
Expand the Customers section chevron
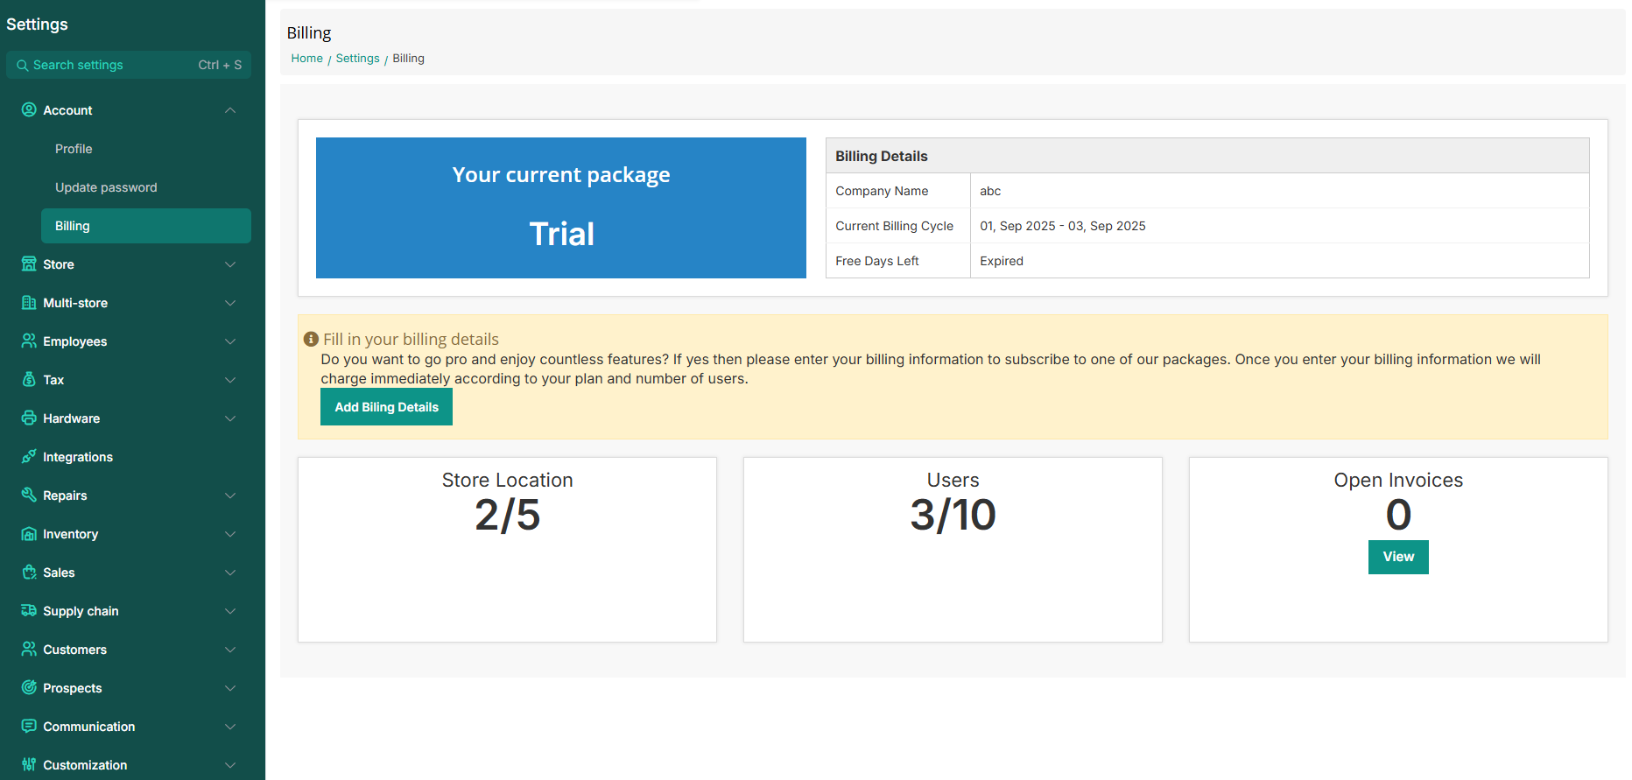point(230,650)
